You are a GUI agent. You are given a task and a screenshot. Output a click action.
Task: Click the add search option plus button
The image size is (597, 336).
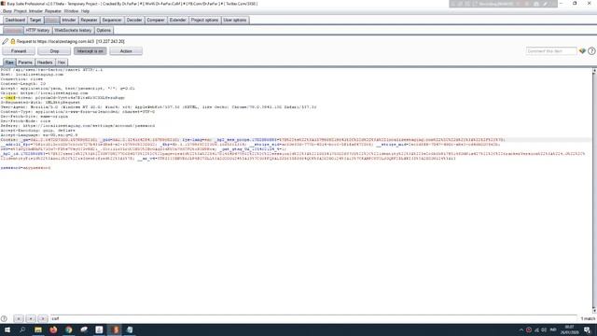[x=31, y=318]
